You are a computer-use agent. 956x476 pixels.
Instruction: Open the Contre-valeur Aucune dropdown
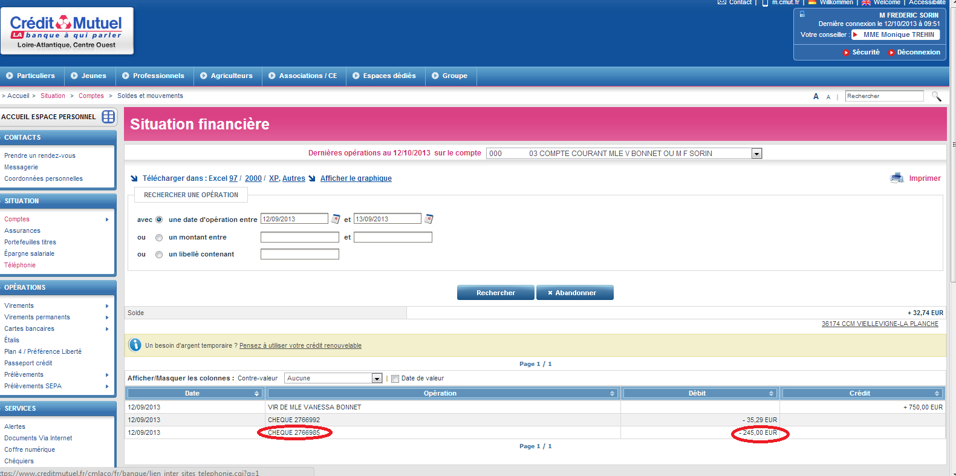377,379
